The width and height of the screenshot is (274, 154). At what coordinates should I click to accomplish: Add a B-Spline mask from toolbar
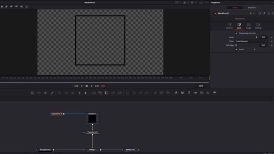click(147, 93)
